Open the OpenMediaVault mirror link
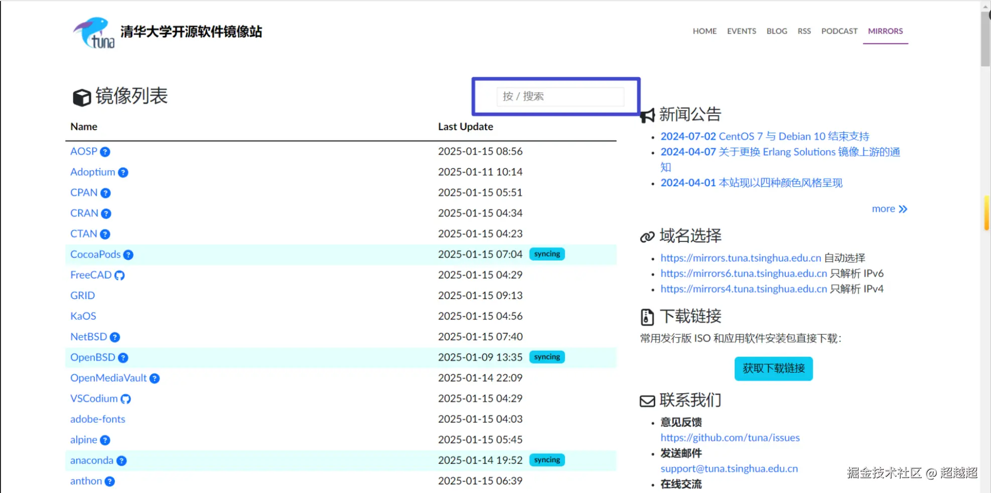Viewport: 991px width, 493px height. click(x=108, y=378)
